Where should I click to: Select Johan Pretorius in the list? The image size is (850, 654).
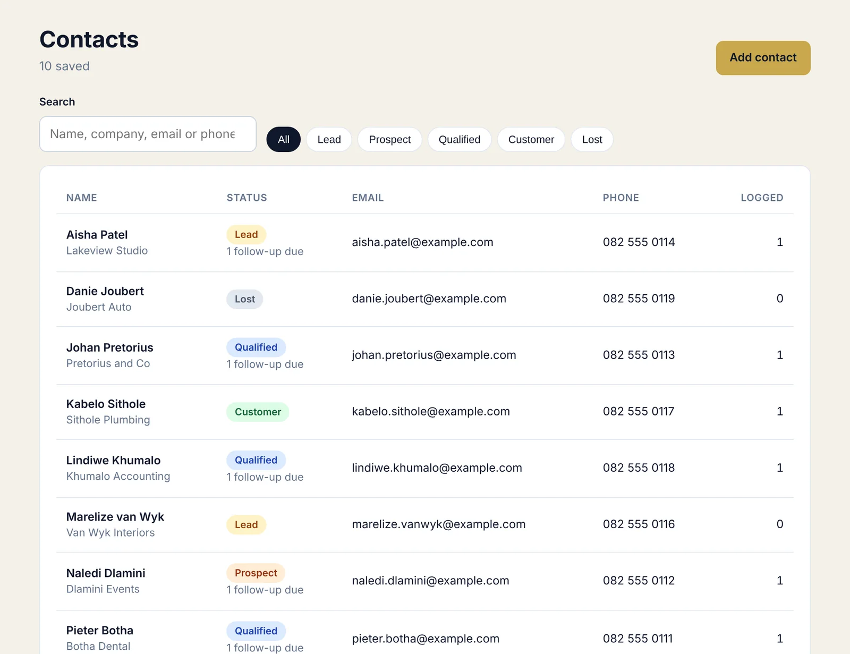tap(110, 347)
